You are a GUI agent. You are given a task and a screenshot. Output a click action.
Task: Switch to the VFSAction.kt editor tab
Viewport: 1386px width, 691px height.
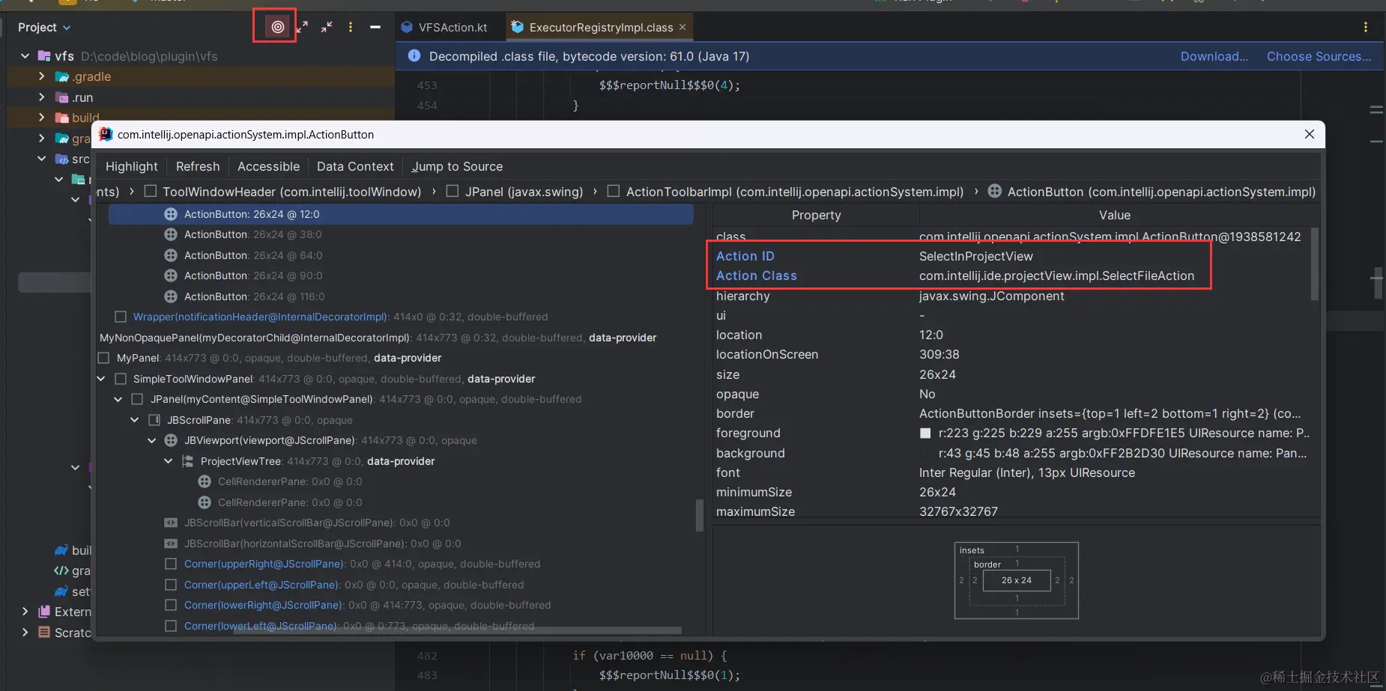(444, 28)
